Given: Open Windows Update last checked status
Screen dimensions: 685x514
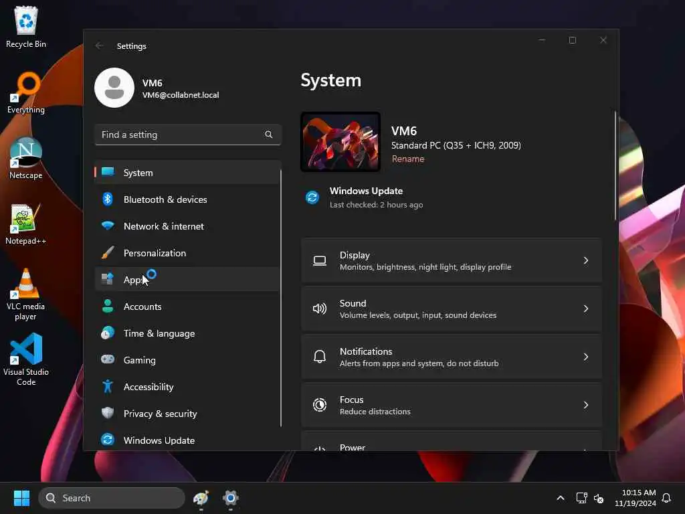Looking at the screenshot, I should point(365,197).
